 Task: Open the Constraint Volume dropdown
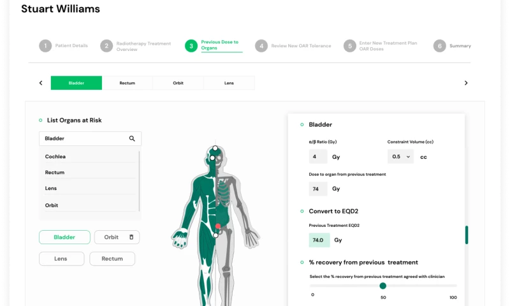click(400, 156)
